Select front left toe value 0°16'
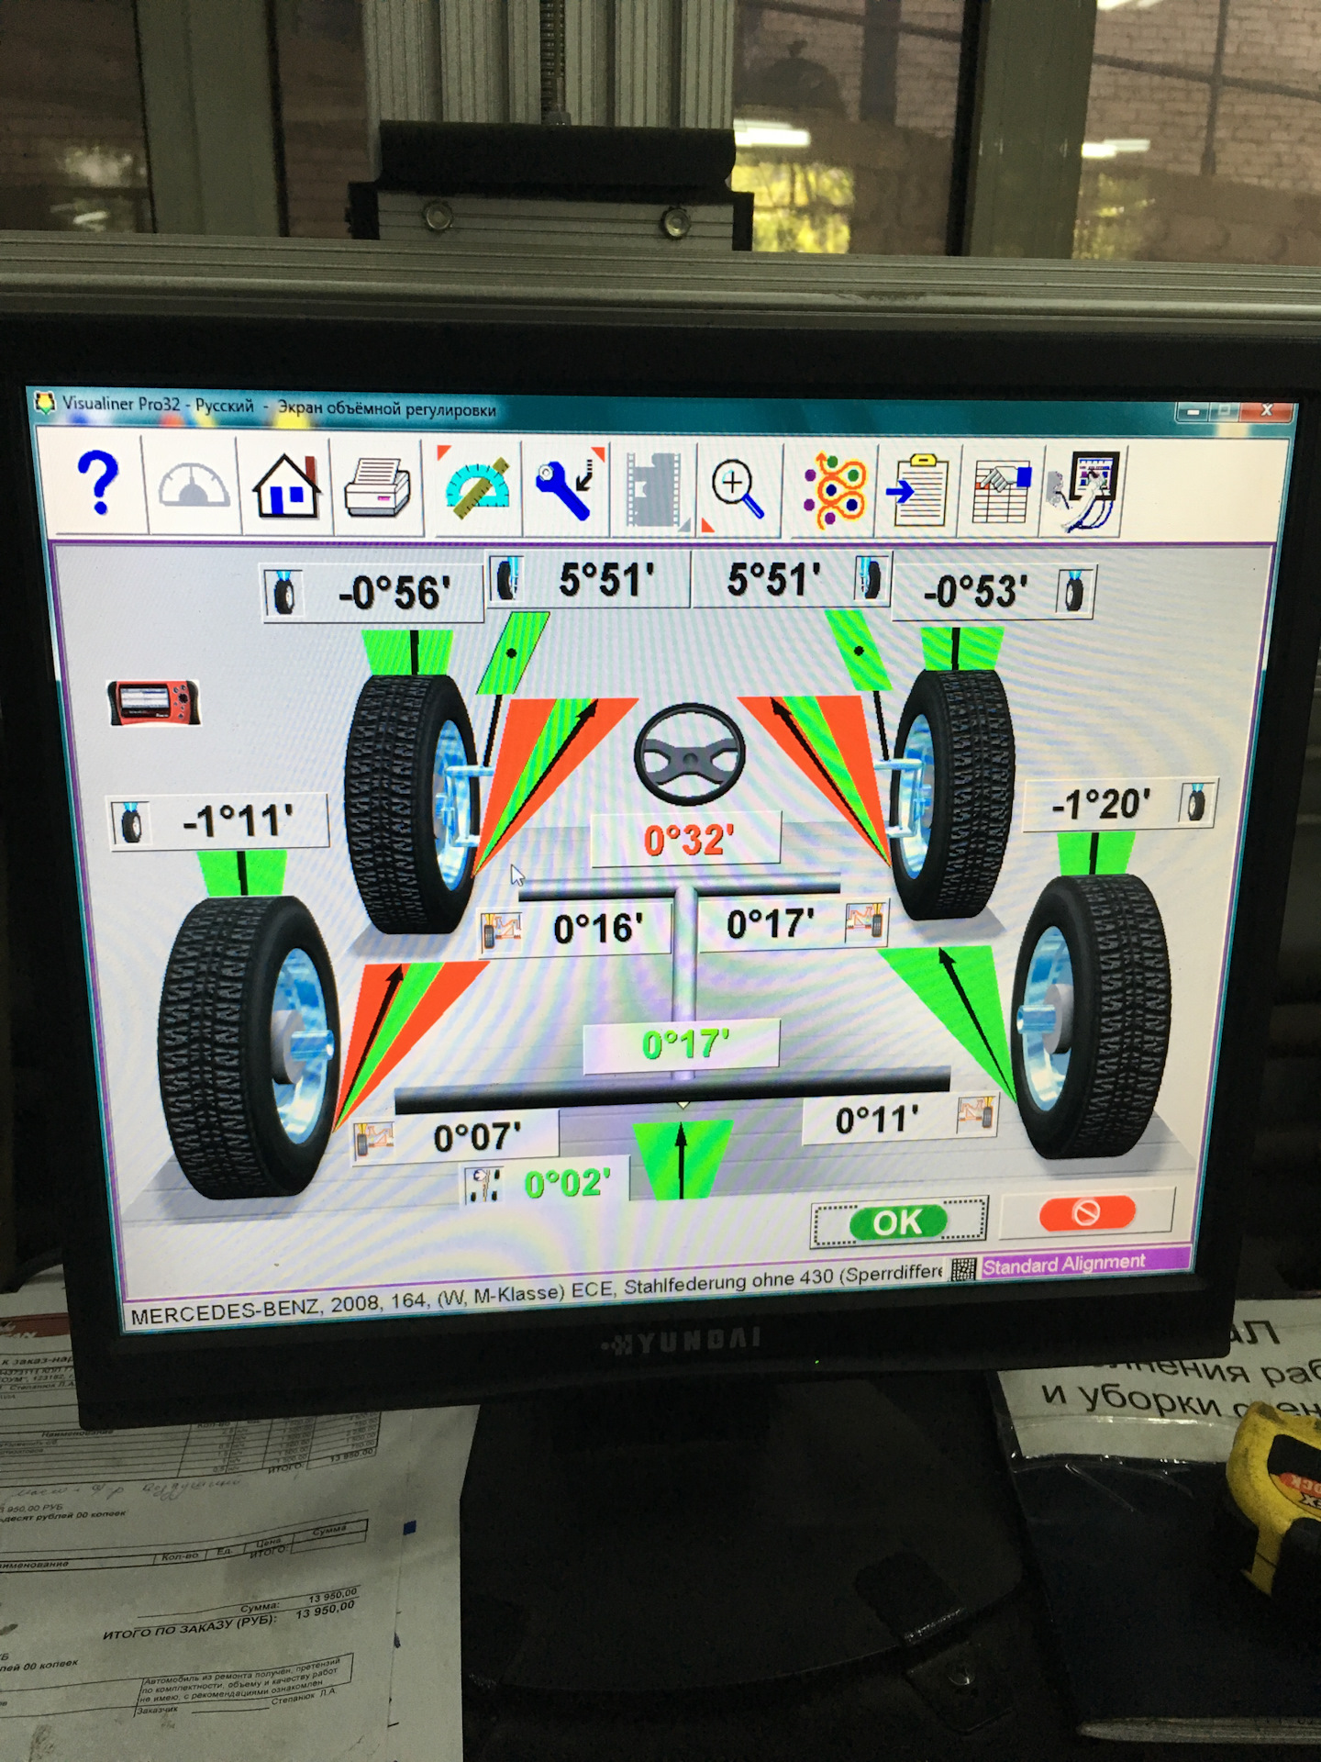The height and width of the screenshot is (1762, 1321). 598,929
